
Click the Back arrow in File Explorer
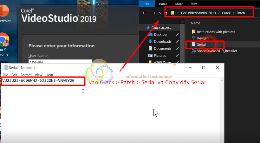click(x=144, y=13)
